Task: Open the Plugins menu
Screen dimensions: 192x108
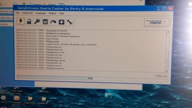Action: point(52,13)
